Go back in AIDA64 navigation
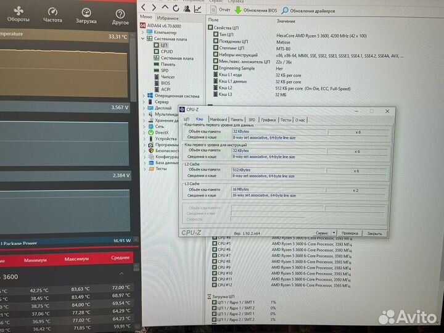The image size is (444, 333). pyautogui.click(x=144, y=7)
